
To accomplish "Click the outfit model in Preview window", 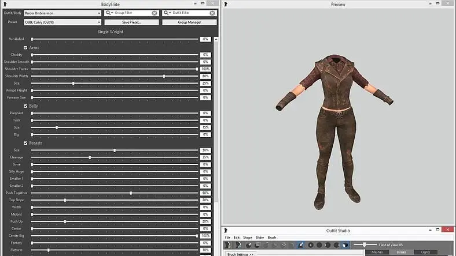I will point(335,131).
